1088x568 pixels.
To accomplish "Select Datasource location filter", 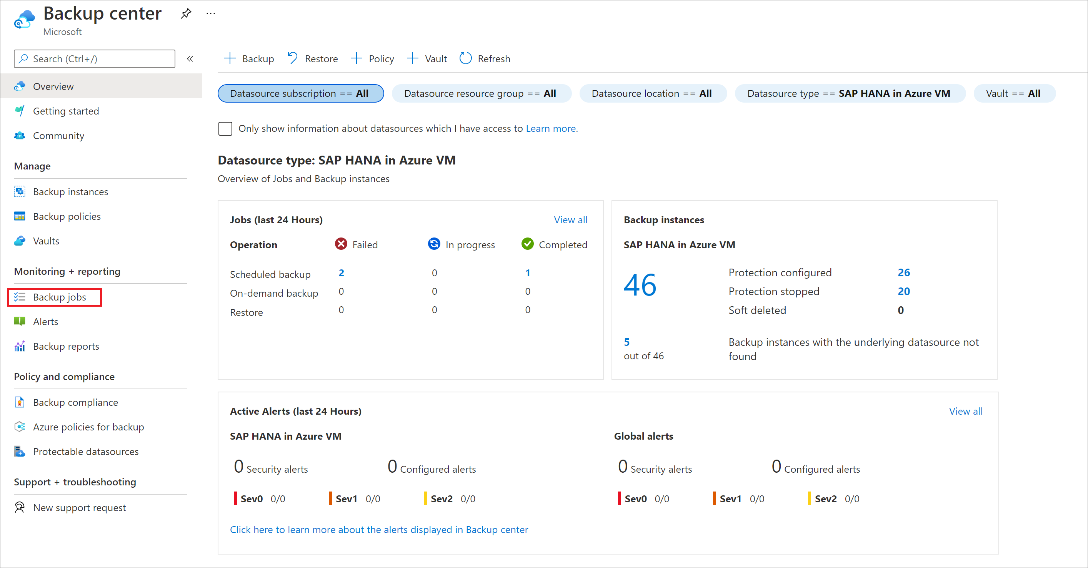I will coord(650,94).
